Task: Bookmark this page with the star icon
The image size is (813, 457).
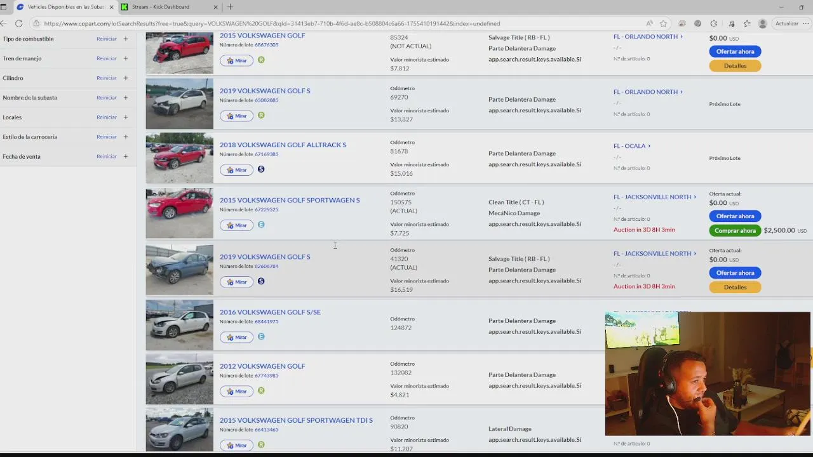Action: [664, 23]
